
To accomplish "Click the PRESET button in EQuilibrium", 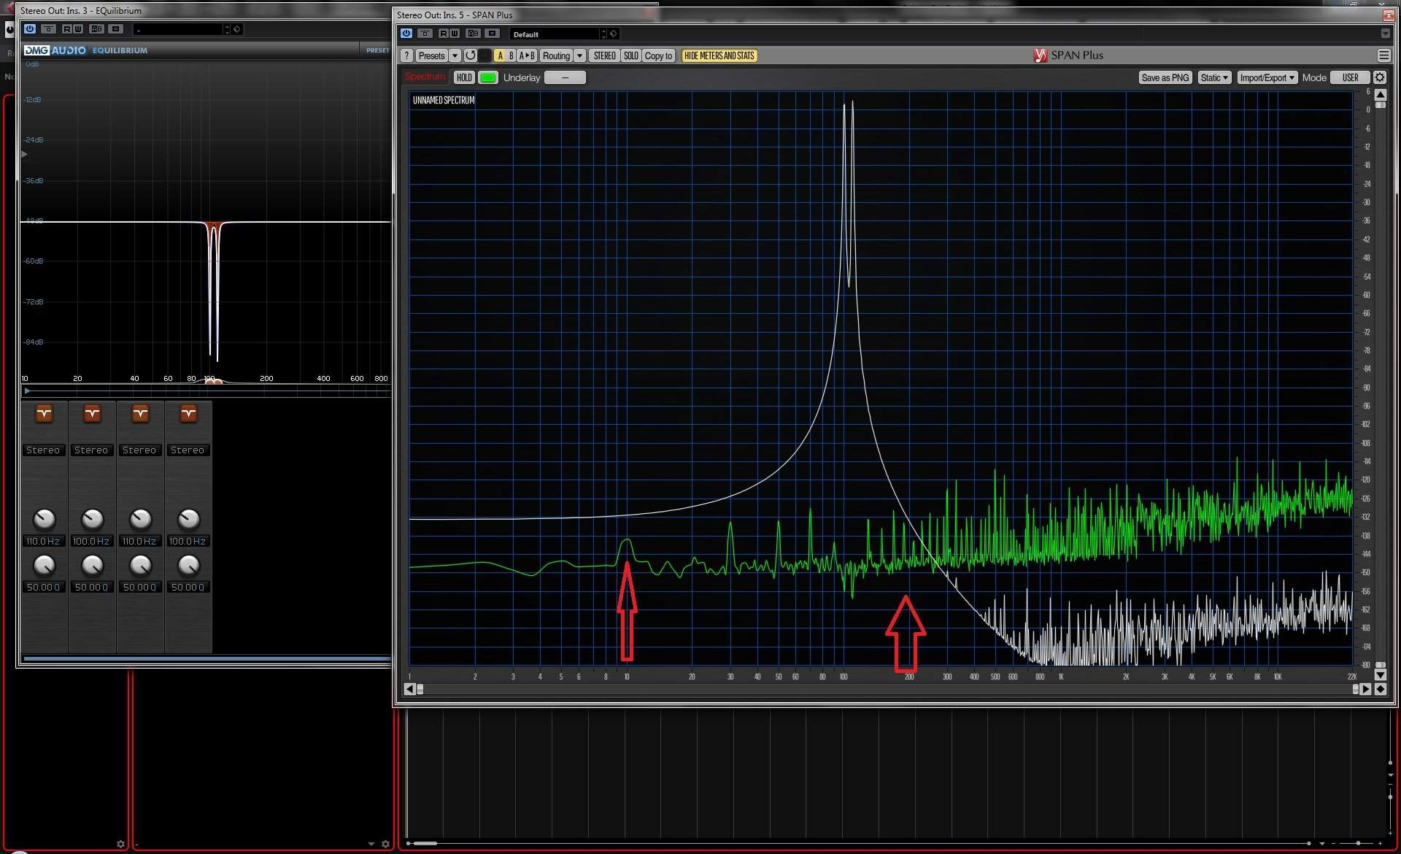I will point(377,50).
